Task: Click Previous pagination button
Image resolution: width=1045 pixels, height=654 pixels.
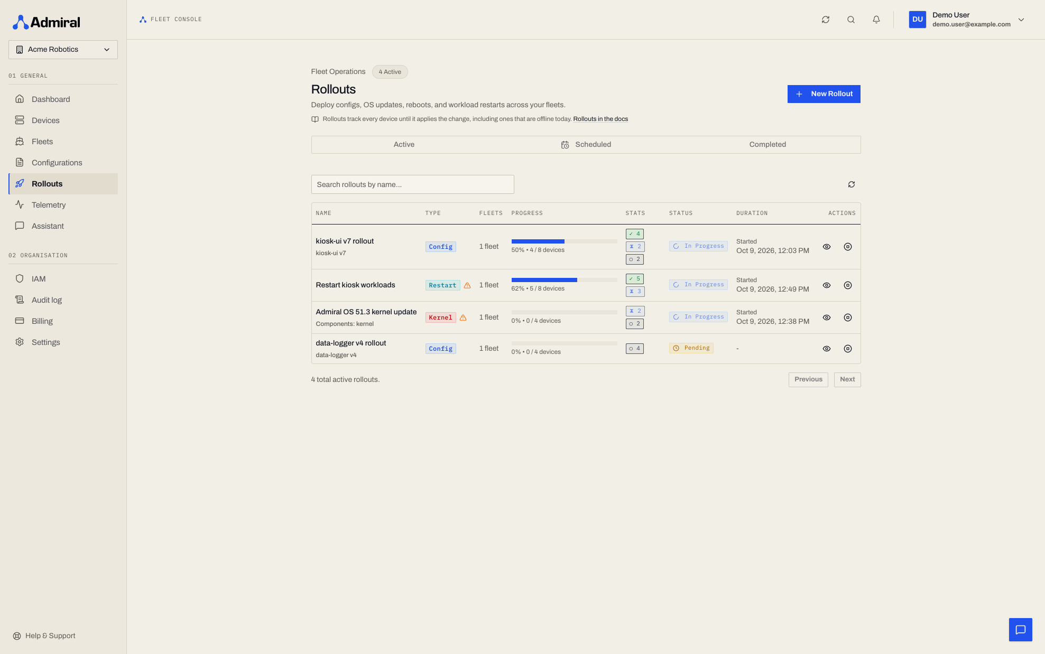Action: [x=808, y=380]
